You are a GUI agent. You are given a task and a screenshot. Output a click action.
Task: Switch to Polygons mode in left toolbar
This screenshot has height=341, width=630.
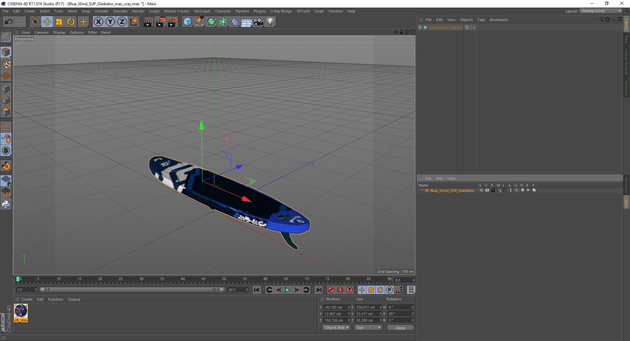6,112
